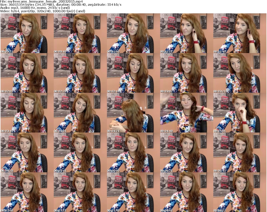Image resolution: width=267 pixels, height=212 pixels.
Task: Click the thumbnail timestamped 00:08:01
Action: [187, 192]
